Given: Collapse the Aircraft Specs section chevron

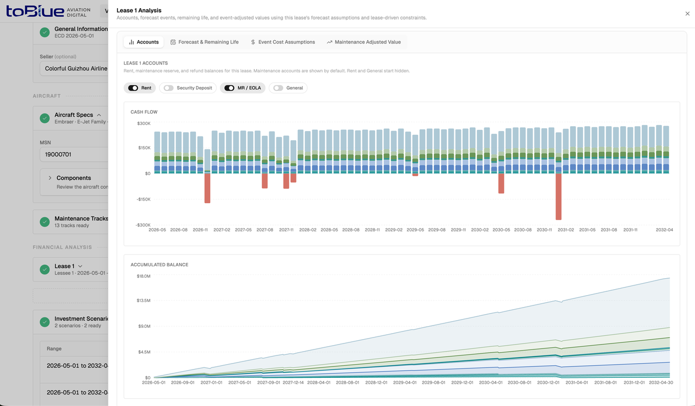Looking at the screenshot, I should (x=99, y=115).
